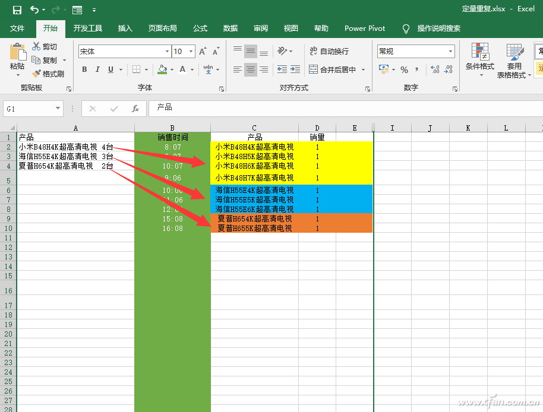
Task: Align cell text left
Action: pos(238,69)
